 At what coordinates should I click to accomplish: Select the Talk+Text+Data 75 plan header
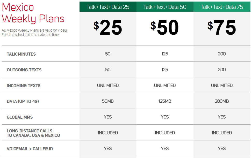(x=222, y=7)
